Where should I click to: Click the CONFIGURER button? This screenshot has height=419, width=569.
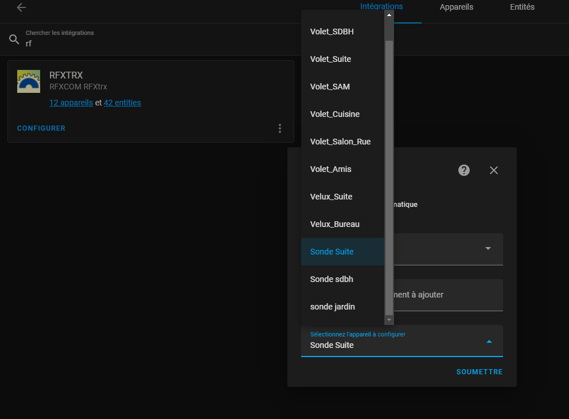(x=41, y=128)
